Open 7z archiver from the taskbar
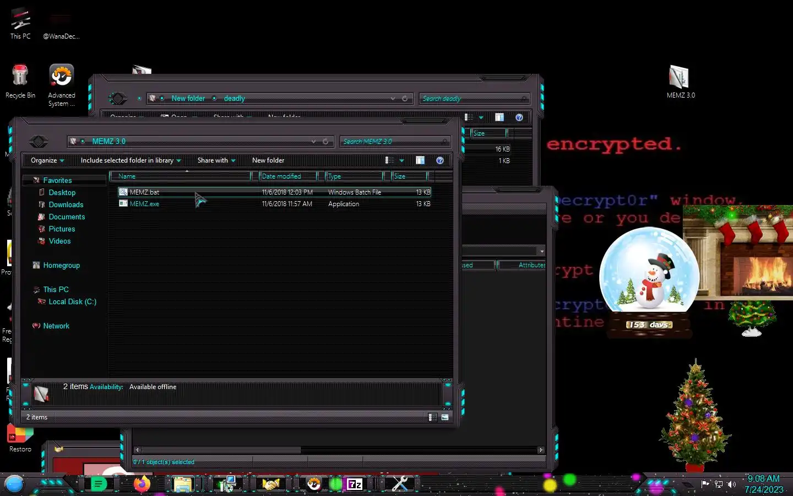 point(355,484)
